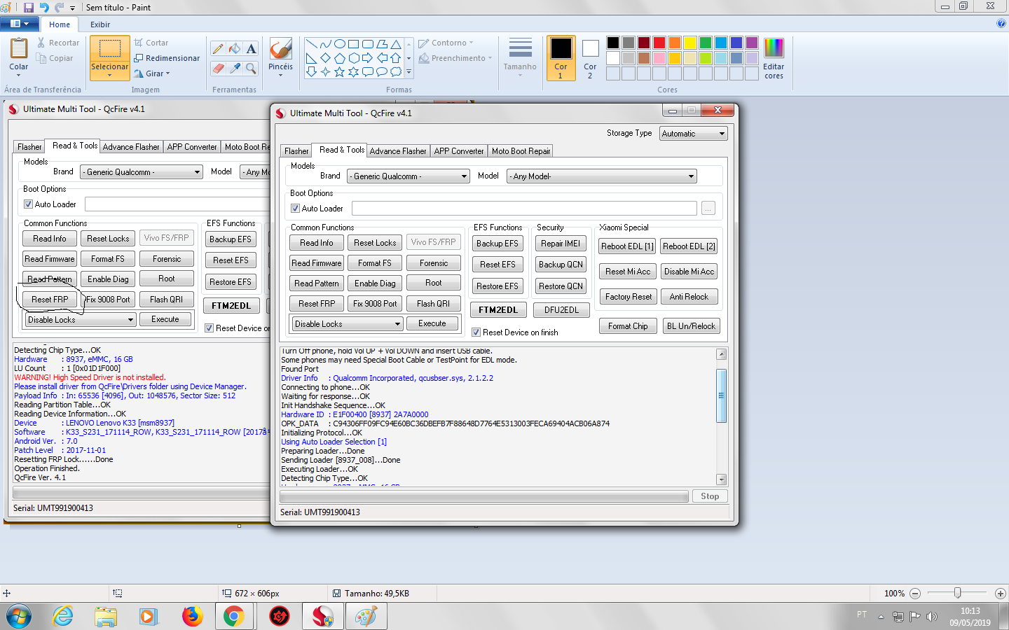Open Editar cores color editor
The height and width of the screenshot is (630, 1009).
(x=774, y=58)
